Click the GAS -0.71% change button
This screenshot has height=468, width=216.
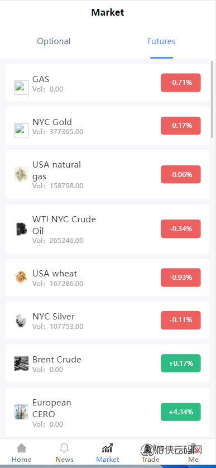pyautogui.click(x=181, y=83)
